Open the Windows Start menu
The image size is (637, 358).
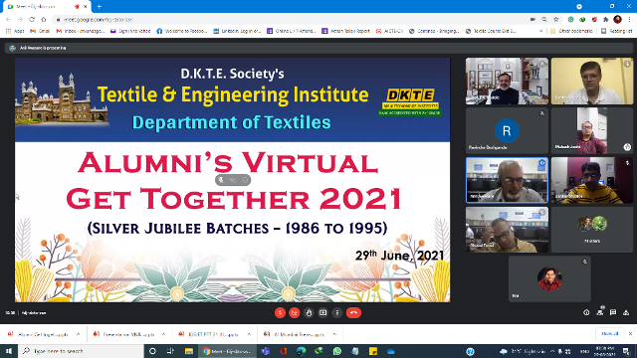pos(9,351)
